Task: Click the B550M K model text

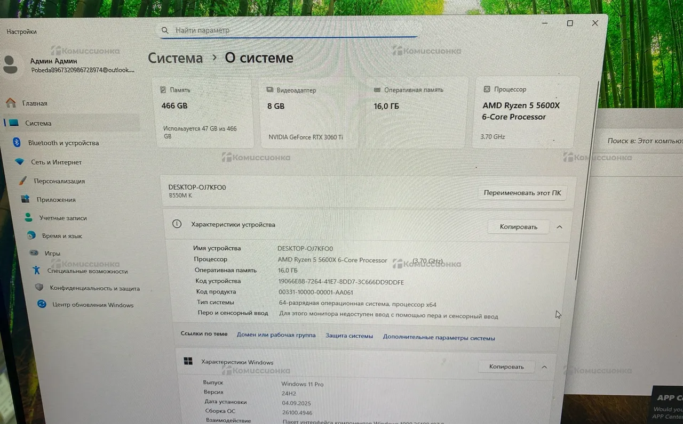Action: pyautogui.click(x=180, y=195)
